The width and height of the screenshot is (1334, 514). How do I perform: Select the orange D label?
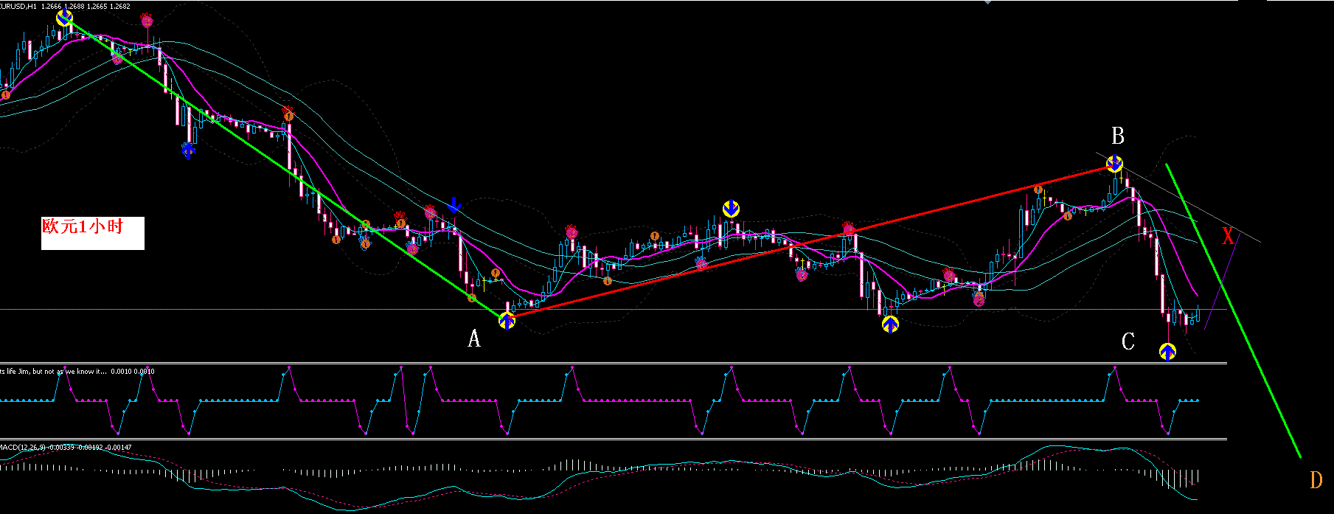click(x=1316, y=480)
